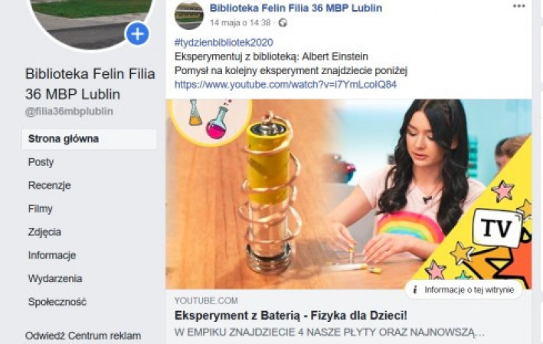Viewport: 543px width, 344px height.
Task: Click Biblioteka Felin Filia 36 MBP Lublin post author name
Action: coord(296,8)
